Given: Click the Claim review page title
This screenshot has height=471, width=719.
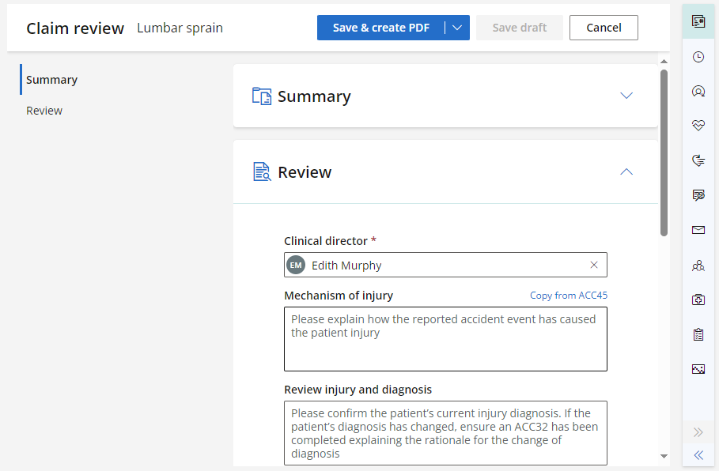Looking at the screenshot, I should 75,28.
